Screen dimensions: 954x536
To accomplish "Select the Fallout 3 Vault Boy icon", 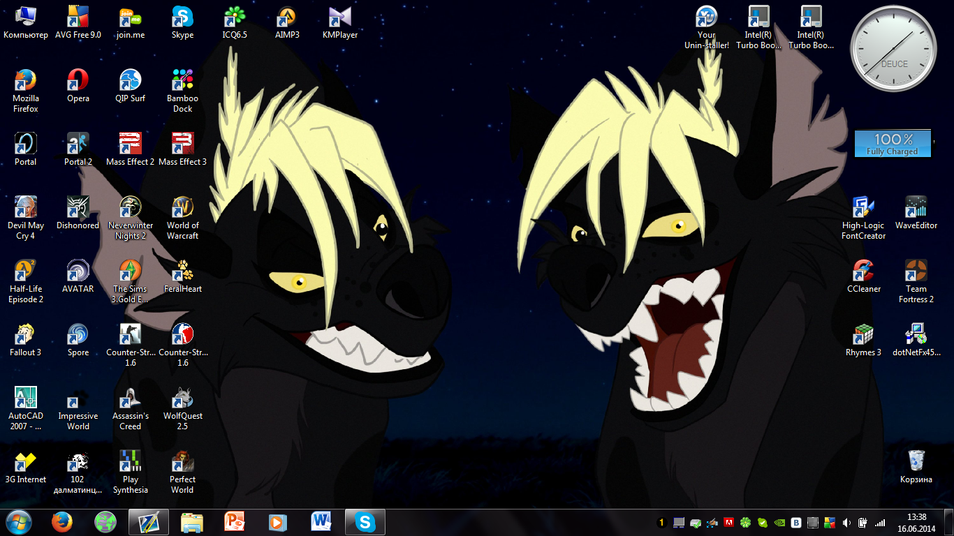I will pos(26,340).
